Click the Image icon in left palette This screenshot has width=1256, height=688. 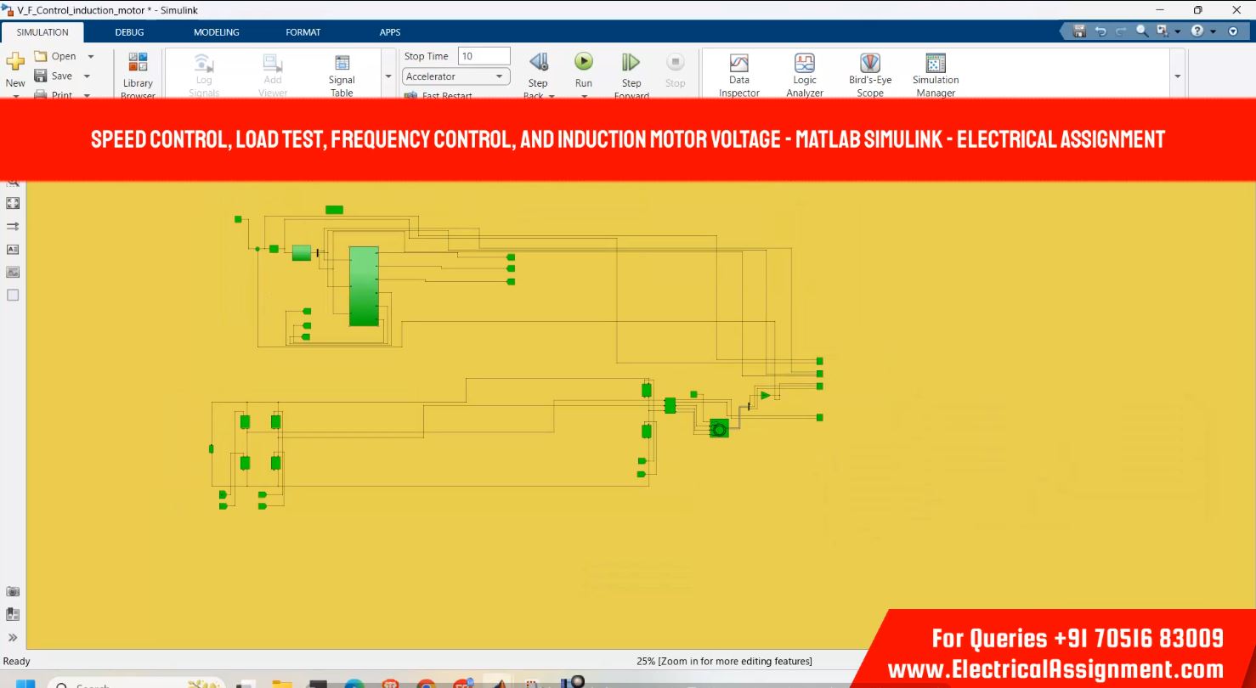pos(13,272)
